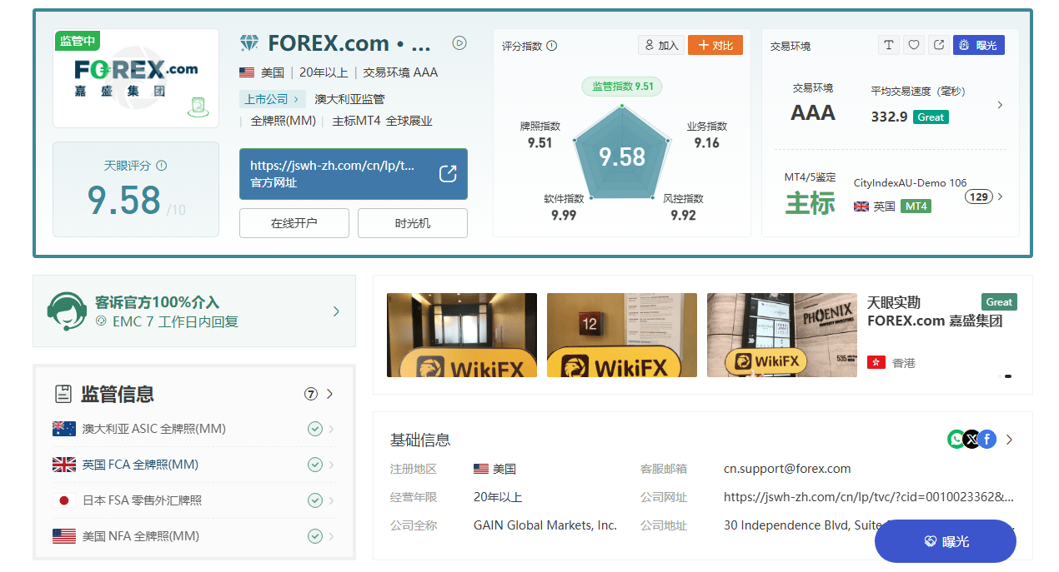Open the Facebook social icon
This screenshot has height=572, width=1059.
987,439
